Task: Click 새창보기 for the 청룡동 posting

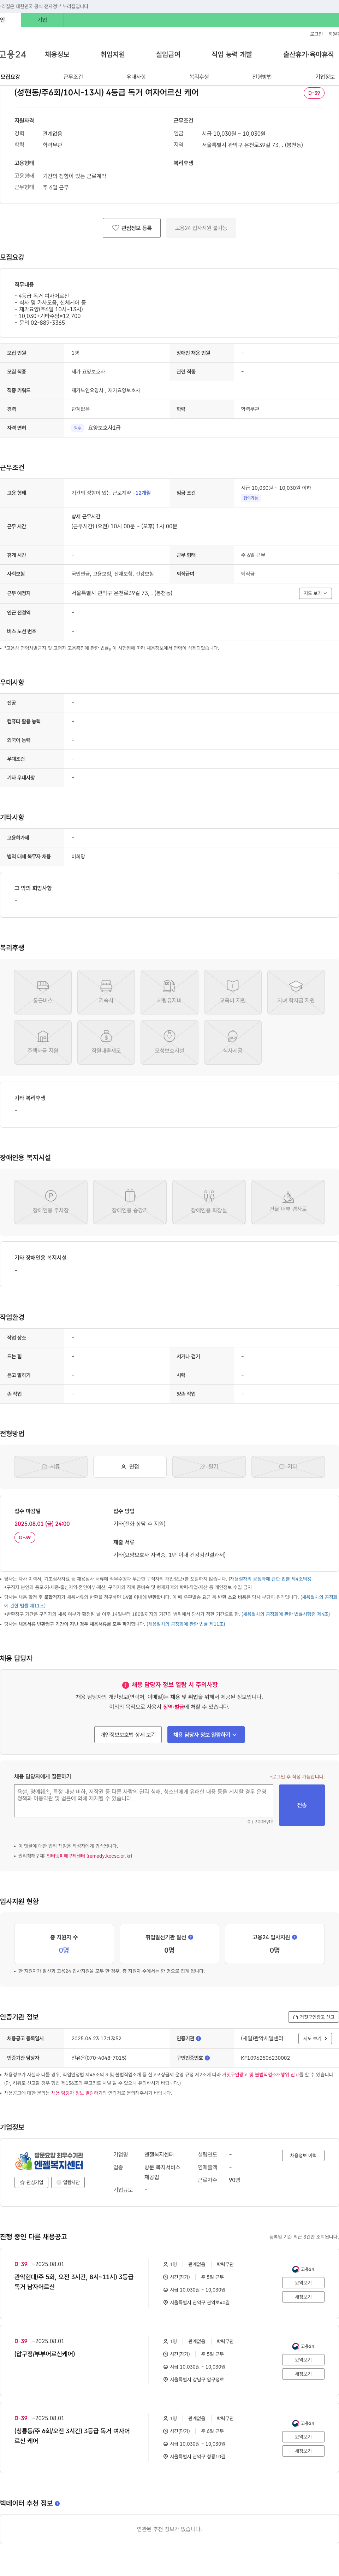Action: click(x=303, y=2451)
